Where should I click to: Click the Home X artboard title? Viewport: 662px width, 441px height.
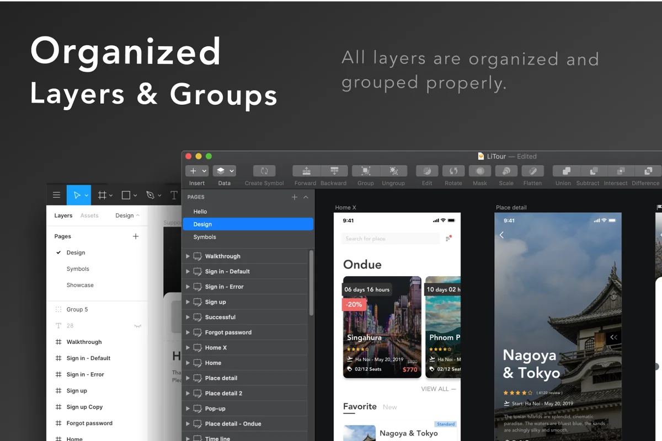(x=346, y=208)
